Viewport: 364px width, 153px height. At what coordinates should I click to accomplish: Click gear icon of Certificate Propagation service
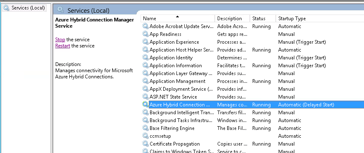146,144
